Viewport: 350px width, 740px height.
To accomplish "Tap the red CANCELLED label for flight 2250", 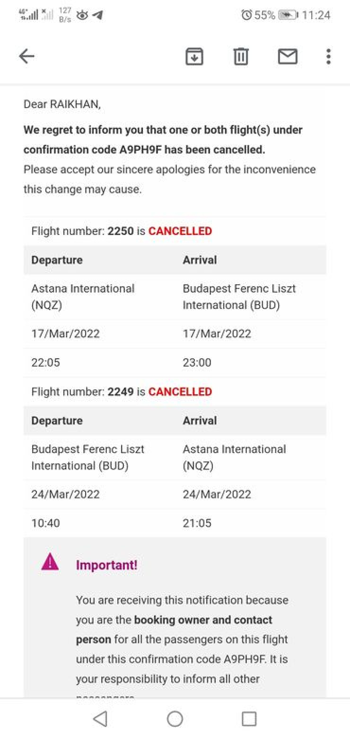I will [x=180, y=231].
